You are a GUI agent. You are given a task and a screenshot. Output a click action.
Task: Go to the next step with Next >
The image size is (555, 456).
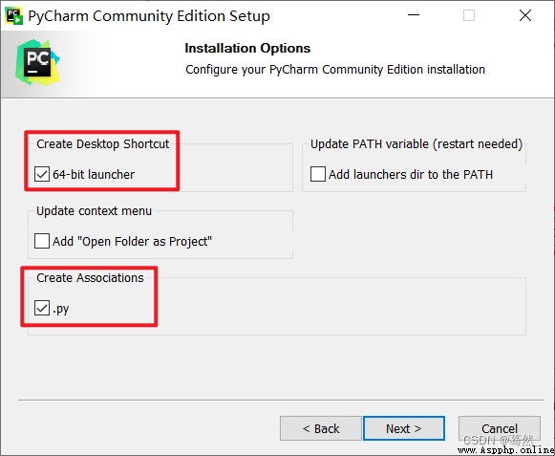(404, 428)
